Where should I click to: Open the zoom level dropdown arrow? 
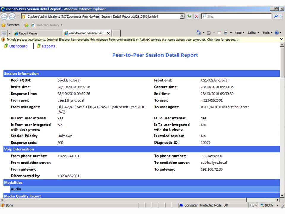coord(277,205)
